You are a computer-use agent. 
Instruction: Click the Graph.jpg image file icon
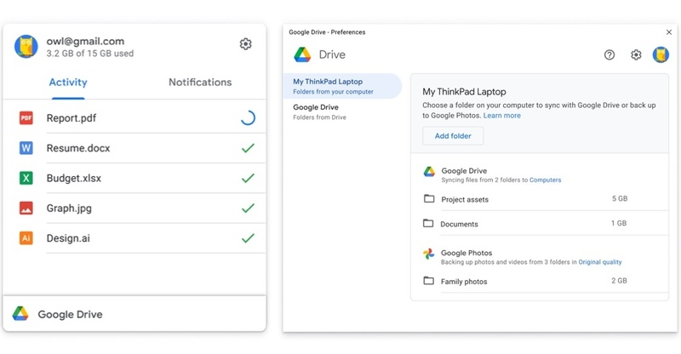26,208
